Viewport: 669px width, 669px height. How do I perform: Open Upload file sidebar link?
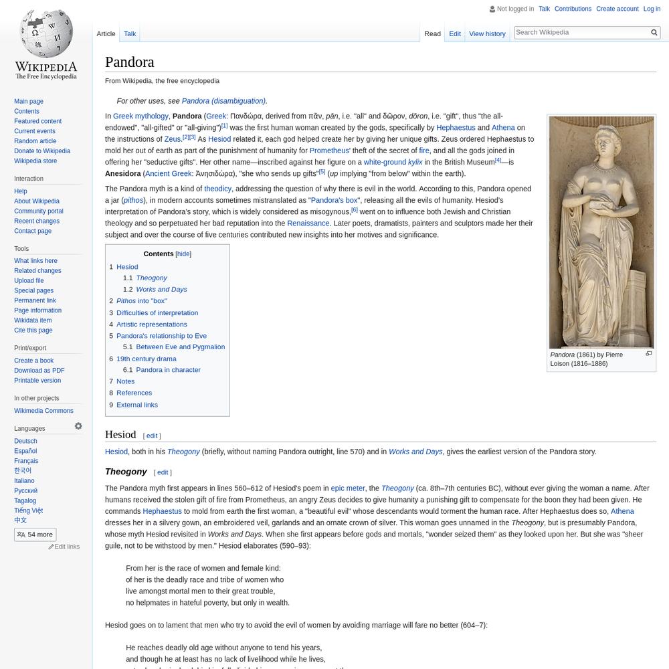pos(29,281)
